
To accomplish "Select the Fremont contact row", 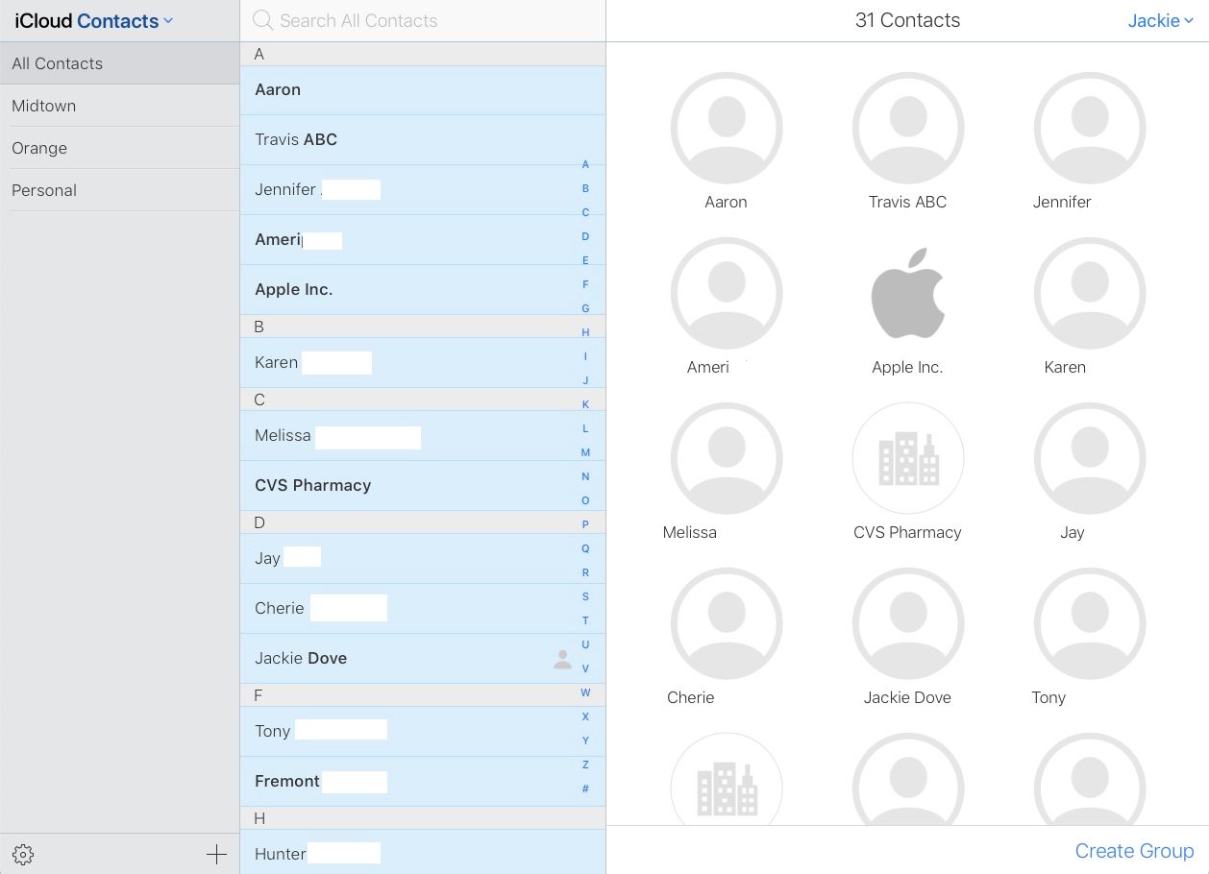I will pyautogui.click(x=423, y=782).
